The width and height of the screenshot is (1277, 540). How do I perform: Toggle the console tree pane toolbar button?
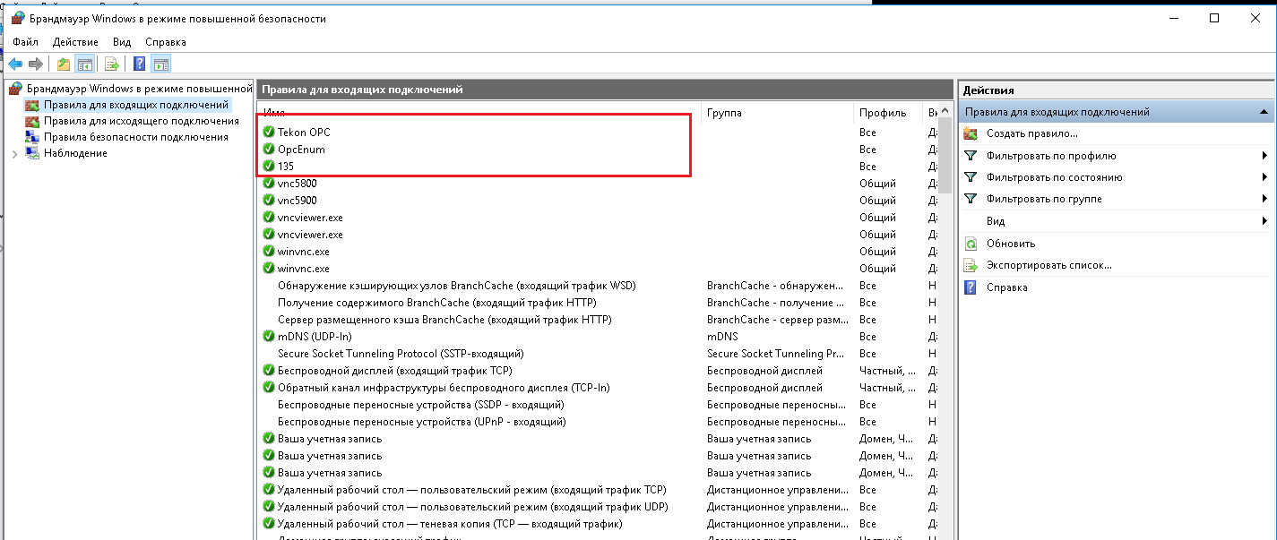pyautogui.click(x=85, y=64)
